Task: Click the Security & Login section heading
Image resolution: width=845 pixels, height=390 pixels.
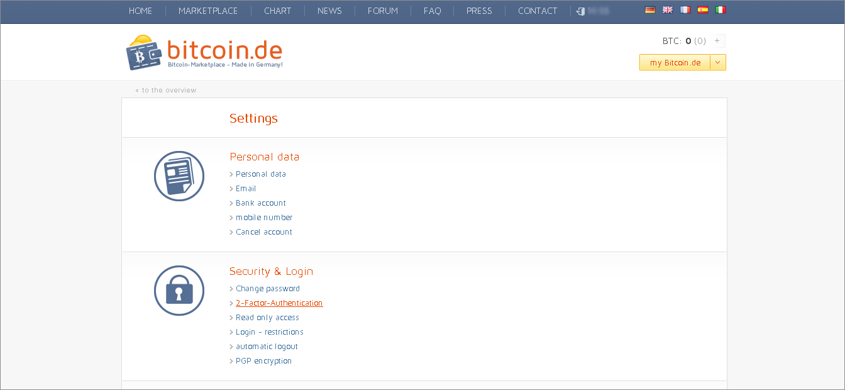Action: tap(271, 271)
